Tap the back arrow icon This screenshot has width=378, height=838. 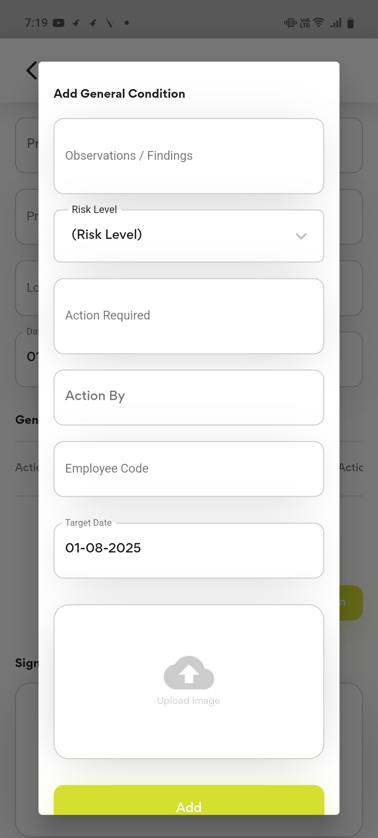pos(31,70)
